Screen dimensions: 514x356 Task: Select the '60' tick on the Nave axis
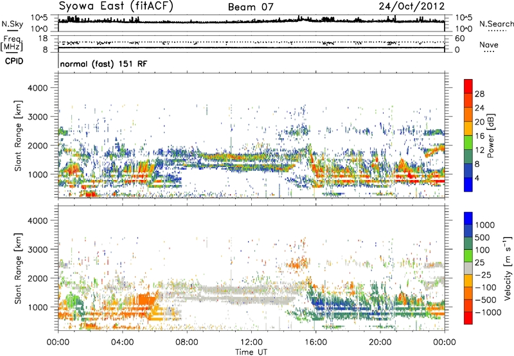(459, 39)
